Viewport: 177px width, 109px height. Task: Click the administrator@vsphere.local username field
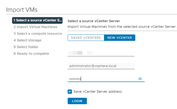(101, 66)
